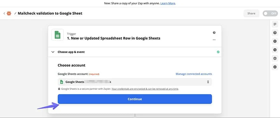Open the sidebar info icon
The image size is (280, 118).
pos(275,67)
